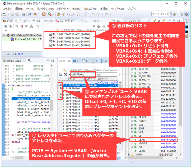Remove selected breakpoint X icon in Breakpoints view

(x=94, y=26)
